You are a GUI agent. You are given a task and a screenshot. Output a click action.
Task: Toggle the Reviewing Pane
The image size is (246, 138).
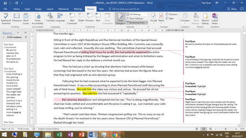[x=135, y=22]
